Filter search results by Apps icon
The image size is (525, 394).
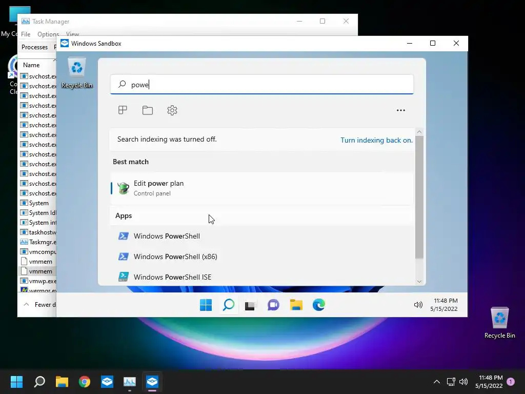(123, 110)
